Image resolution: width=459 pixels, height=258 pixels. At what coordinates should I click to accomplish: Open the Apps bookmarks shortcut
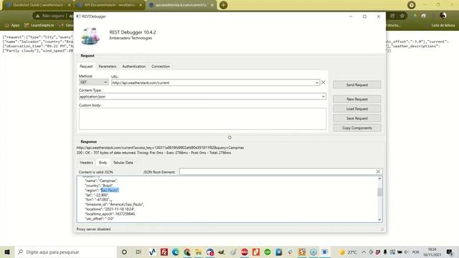click(x=12, y=26)
